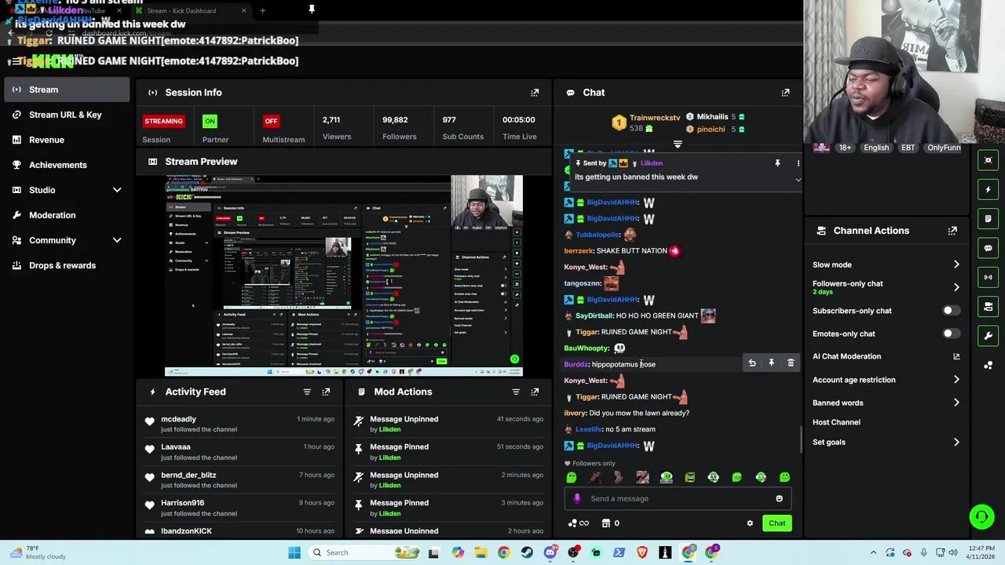Expand the Studio sidebar submenu chevron
1005x565 pixels.
pyautogui.click(x=117, y=190)
